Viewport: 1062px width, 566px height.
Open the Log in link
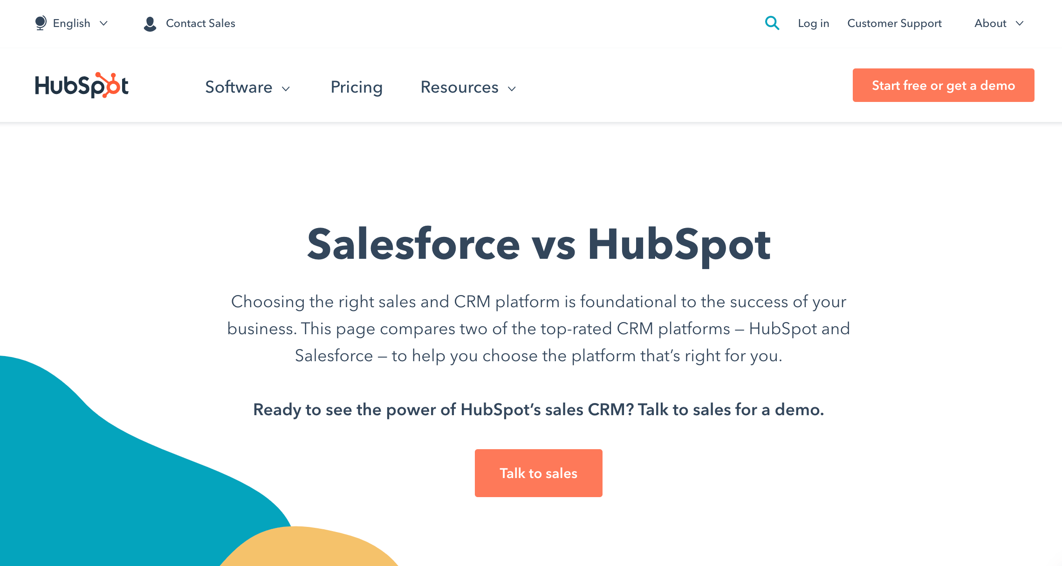[814, 23]
